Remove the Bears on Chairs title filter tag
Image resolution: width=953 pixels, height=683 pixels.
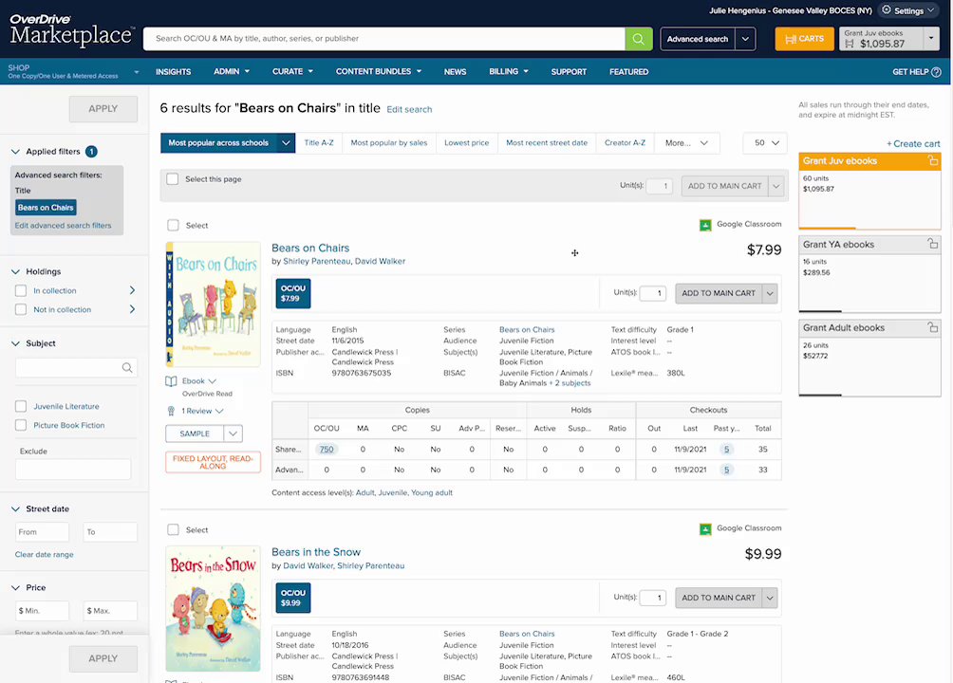46,208
